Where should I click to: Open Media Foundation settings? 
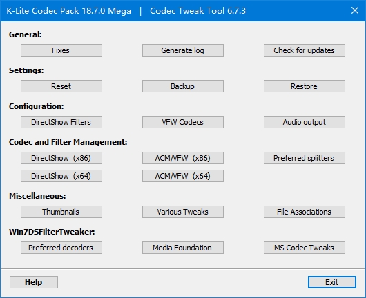(183, 248)
